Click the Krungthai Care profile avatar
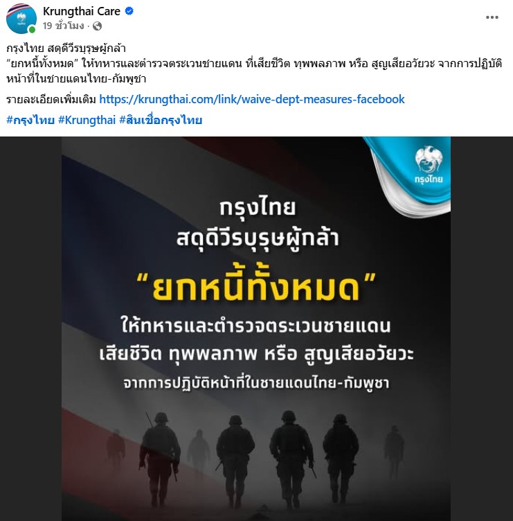Screen dimensions: 513x521 click(21, 19)
